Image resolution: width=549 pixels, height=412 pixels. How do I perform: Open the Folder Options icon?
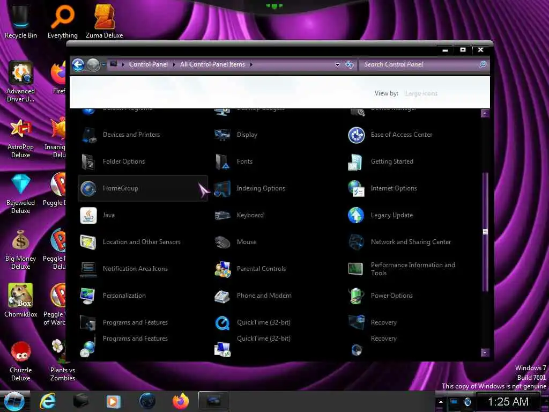tap(88, 161)
